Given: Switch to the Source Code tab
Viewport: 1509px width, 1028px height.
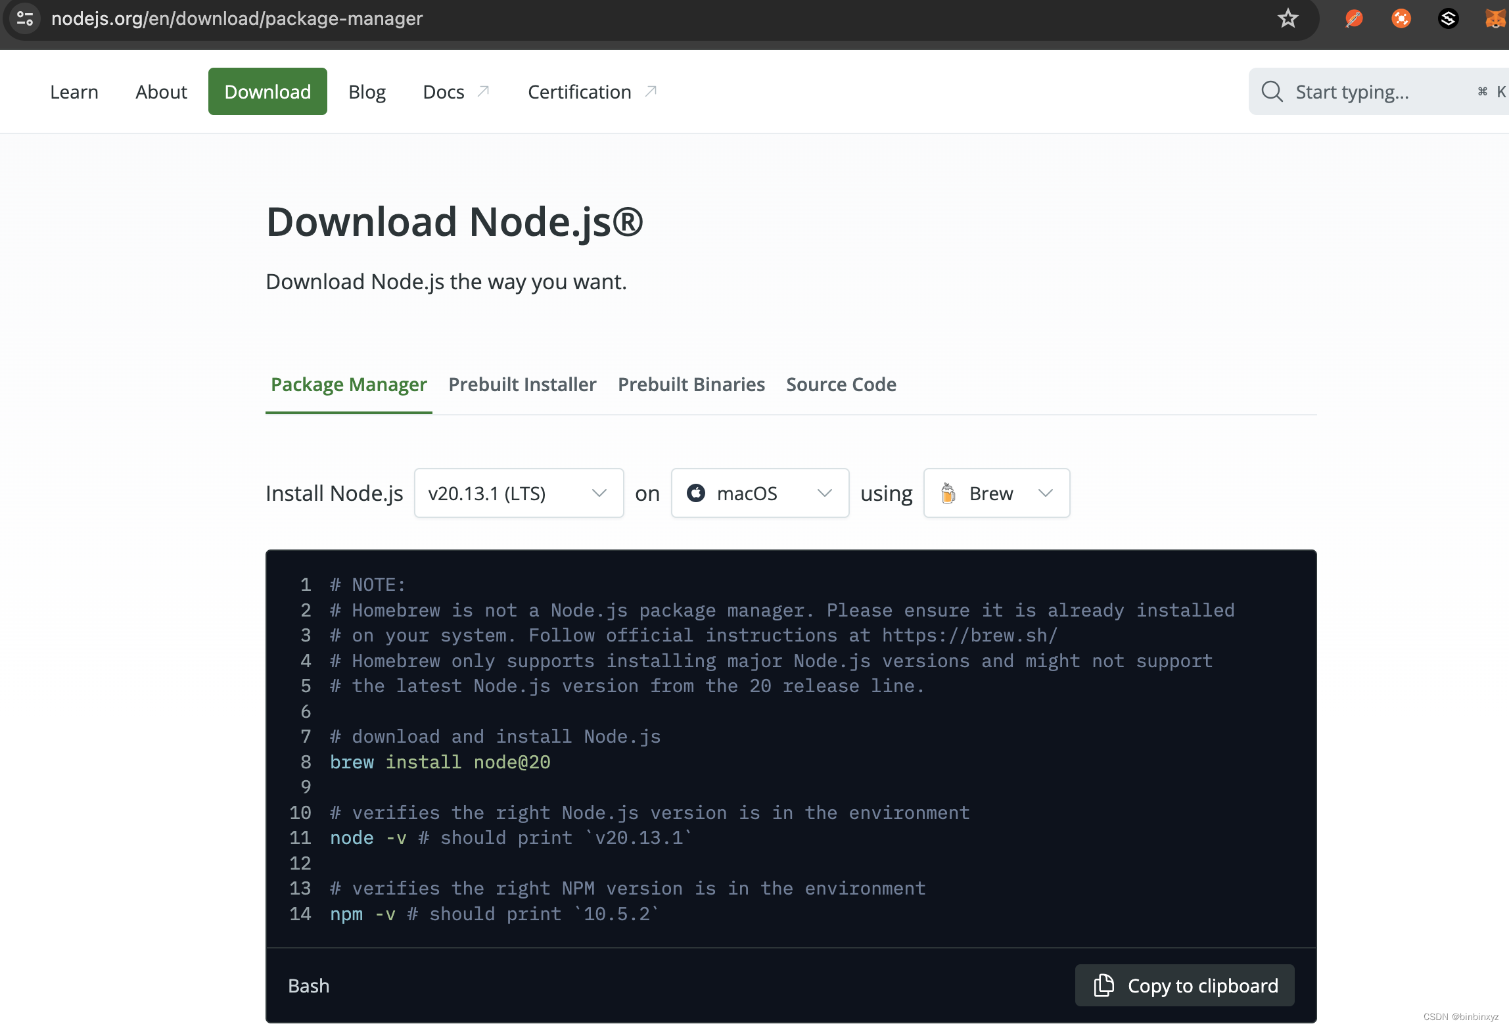Looking at the screenshot, I should pos(841,385).
